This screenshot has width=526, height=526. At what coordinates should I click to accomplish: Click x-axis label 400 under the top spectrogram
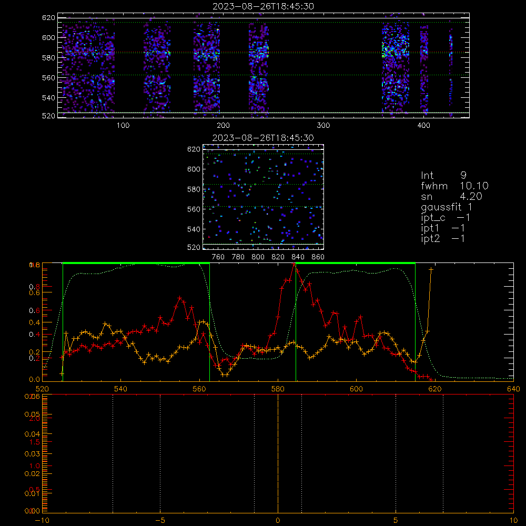(x=423, y=126)
